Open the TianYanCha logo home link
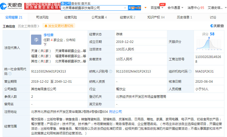This screenshot has height=137, width=227. pos(11,6)
